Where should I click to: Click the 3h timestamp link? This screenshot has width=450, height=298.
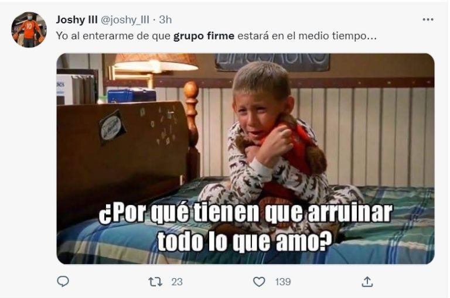(165, 19)
